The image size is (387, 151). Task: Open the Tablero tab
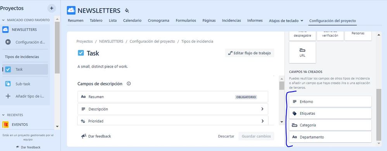(96, 20)
